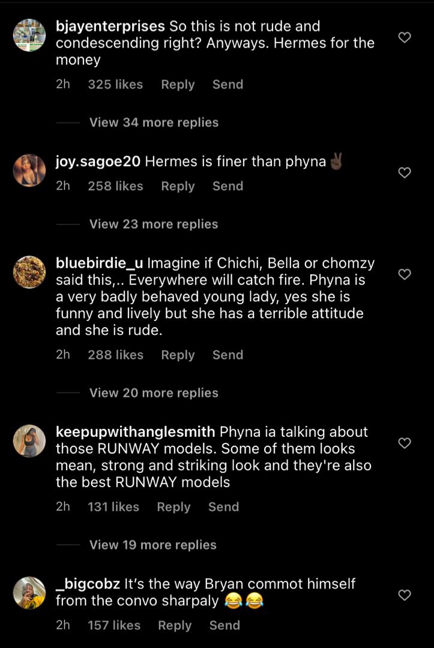Open joy.sagoe20 profile avatar
The height and width of the screenshot is (648, 434).
click(29, 170)
